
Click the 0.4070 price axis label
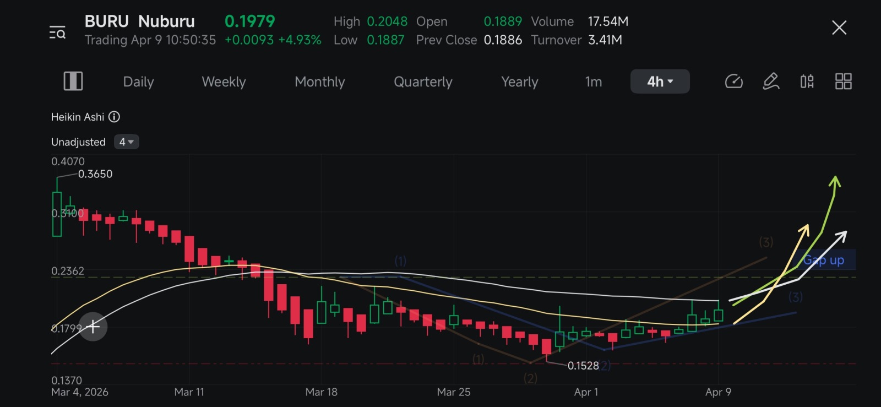[68, 161]
